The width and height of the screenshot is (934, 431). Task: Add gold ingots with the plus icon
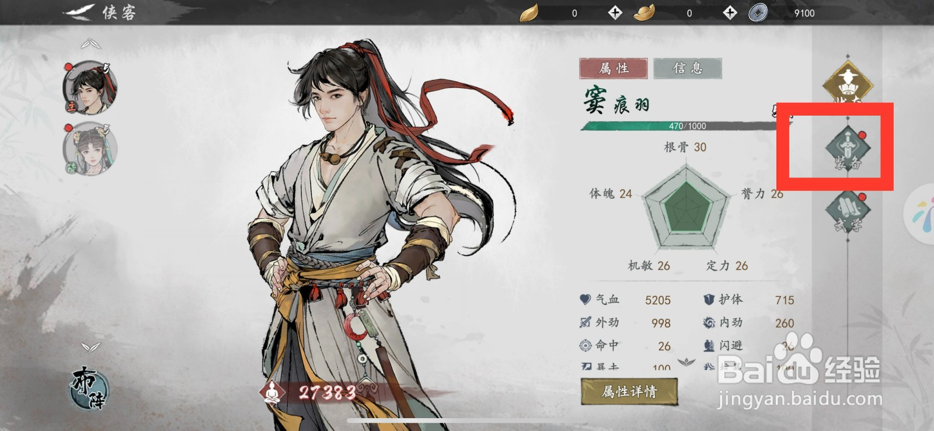[x=730, y=13]
